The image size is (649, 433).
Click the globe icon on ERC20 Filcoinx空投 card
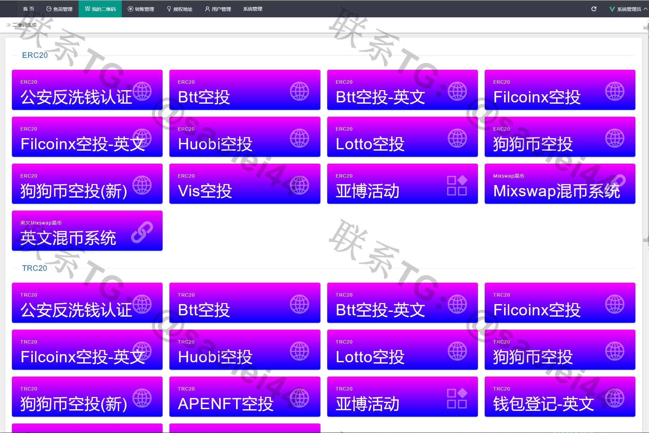[x=615, y=91]
